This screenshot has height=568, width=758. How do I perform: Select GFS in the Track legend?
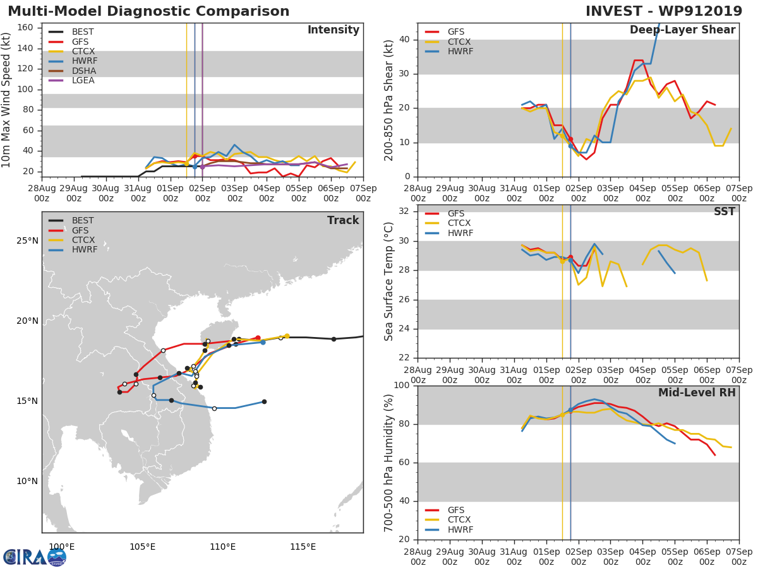(70, 230)
